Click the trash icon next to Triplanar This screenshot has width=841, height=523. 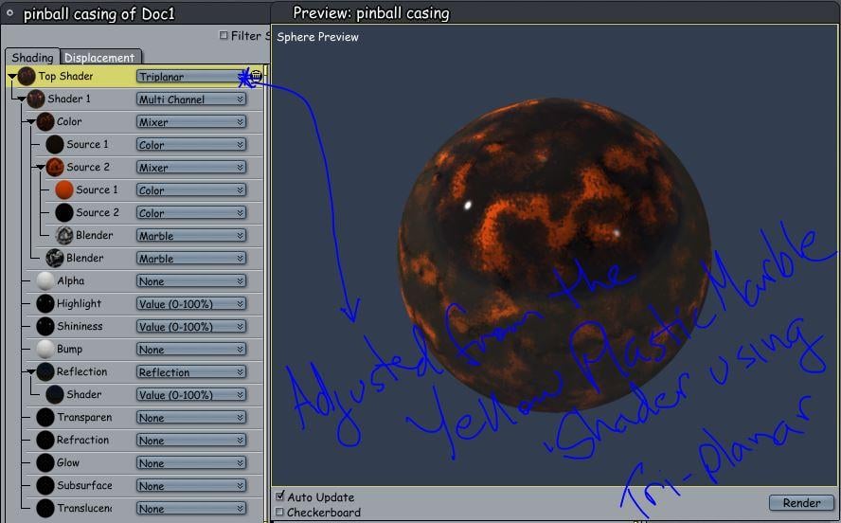point(257,76)
